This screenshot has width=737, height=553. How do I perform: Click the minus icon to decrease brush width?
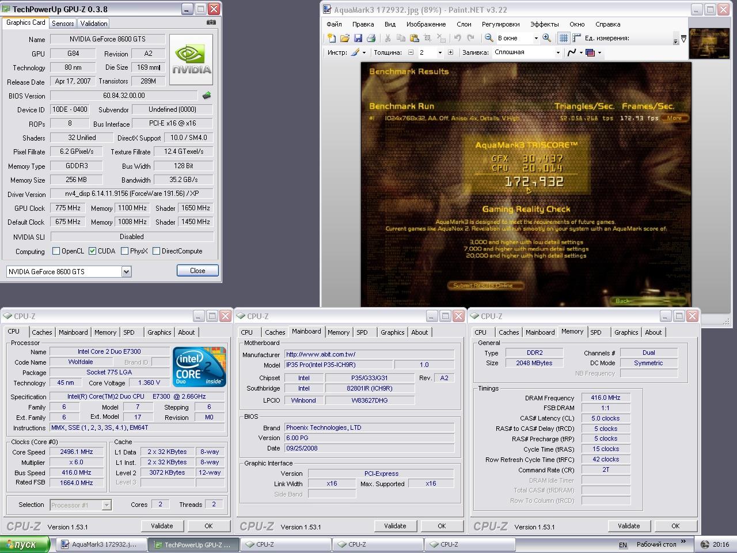(x=411, y=52)
